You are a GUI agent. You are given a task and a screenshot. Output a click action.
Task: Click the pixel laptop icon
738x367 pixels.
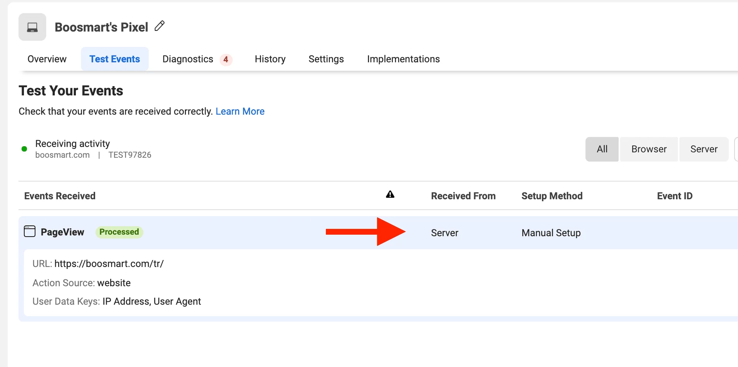click(32, 27)
